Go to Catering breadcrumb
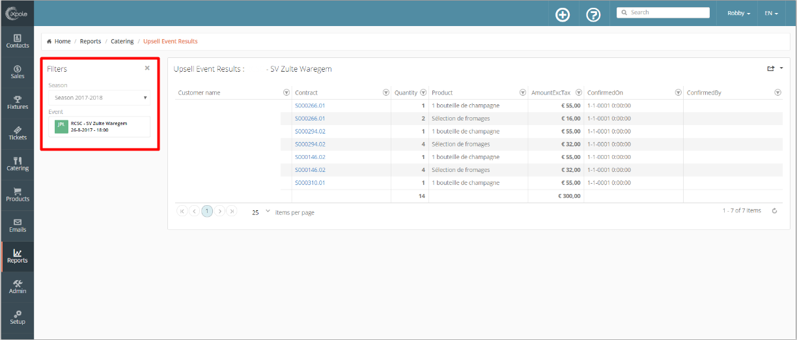 click(122, 41)
